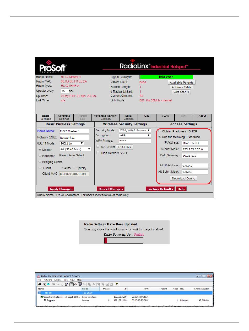Click the yellow question mark toolbar icon
Screen dimensions: 249x331
coord(117,284)
